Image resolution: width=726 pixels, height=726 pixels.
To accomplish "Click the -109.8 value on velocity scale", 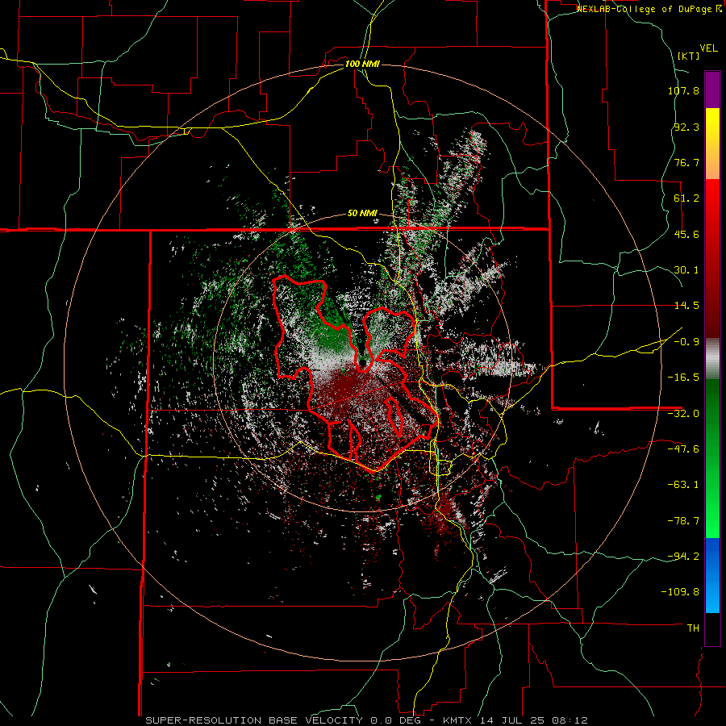I will [680, 592].
